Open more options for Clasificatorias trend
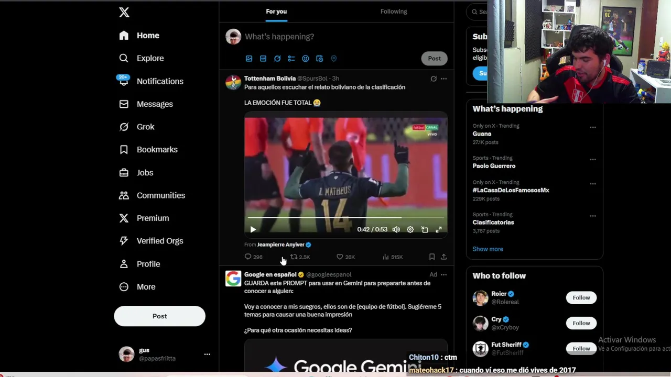The height and width of the screenshot is (377, 671). coord(593,216)
